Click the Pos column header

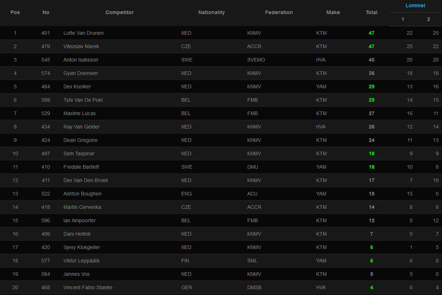(15, 12)
